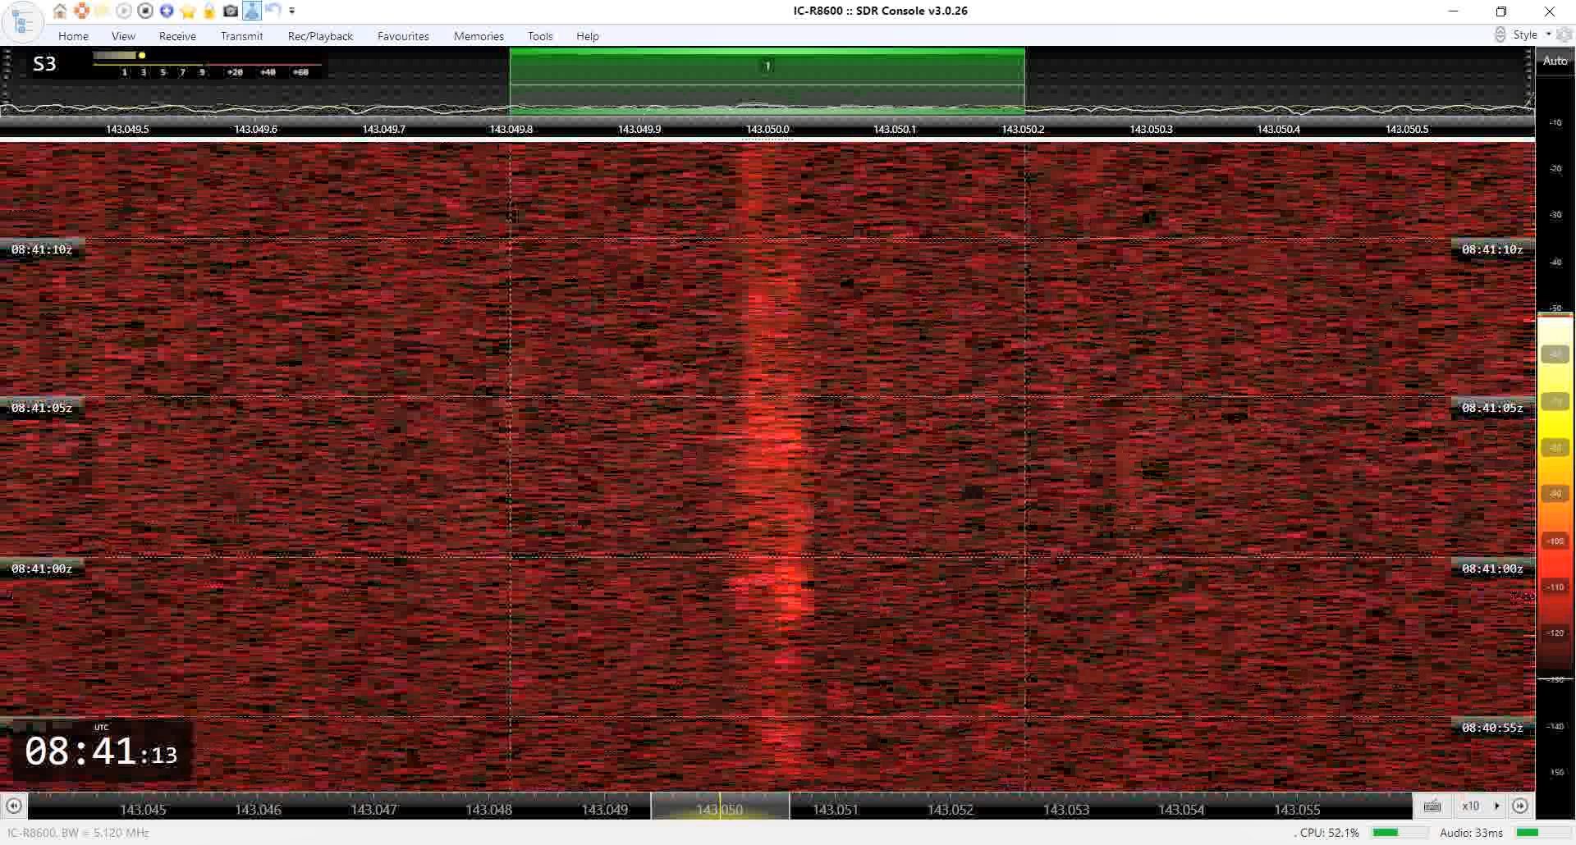Viewport: 1576px width, 845px height.
Task: Click the Play button in quick access toolbar
Action: click(124, 11)
